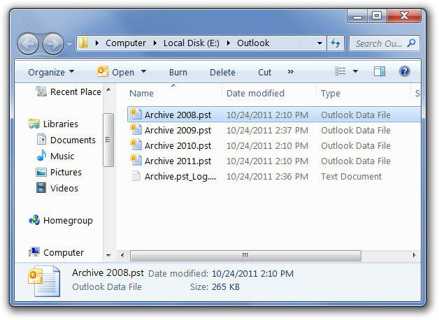Click the Documents library icon
Screen dimensions: 439x320
coord(41,139)
